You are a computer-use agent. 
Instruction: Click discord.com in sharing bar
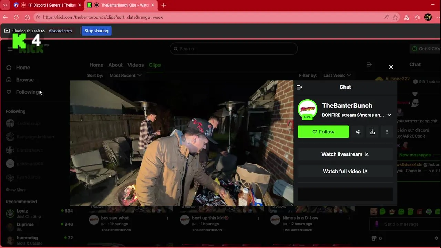60,31
